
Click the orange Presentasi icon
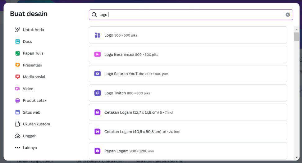pos(17,65)
